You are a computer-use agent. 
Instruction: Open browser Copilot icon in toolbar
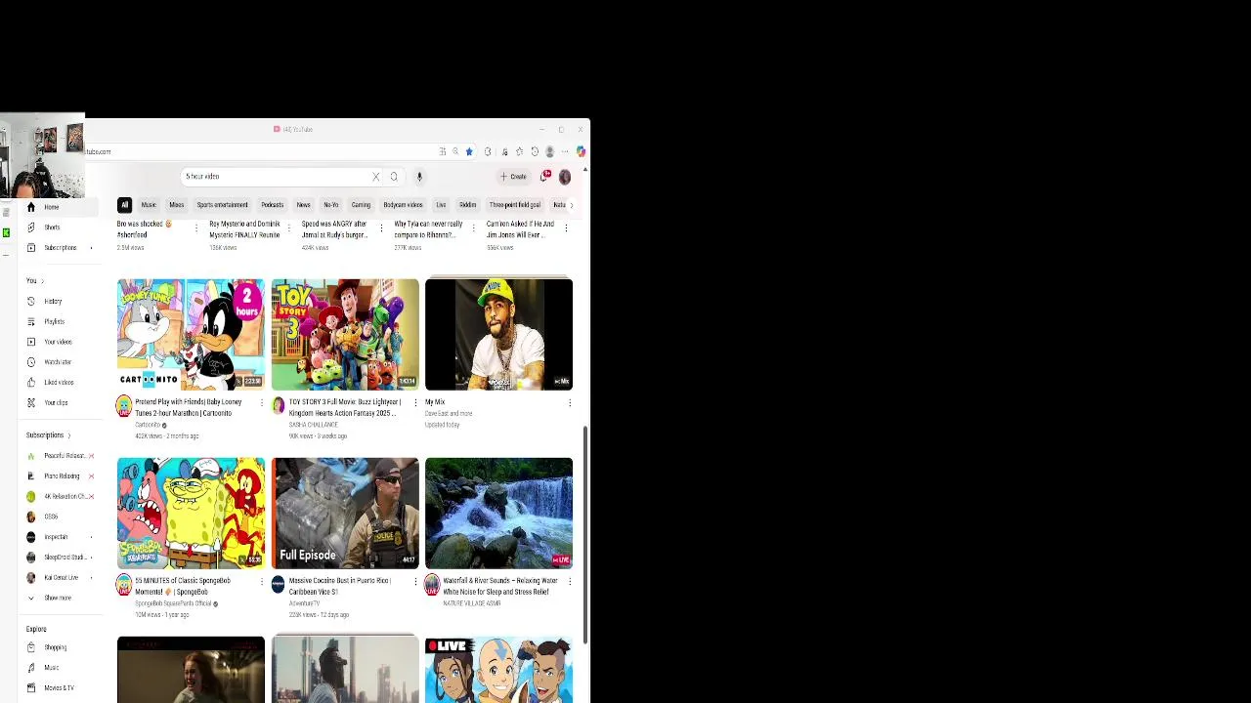[x=581, y=151]
